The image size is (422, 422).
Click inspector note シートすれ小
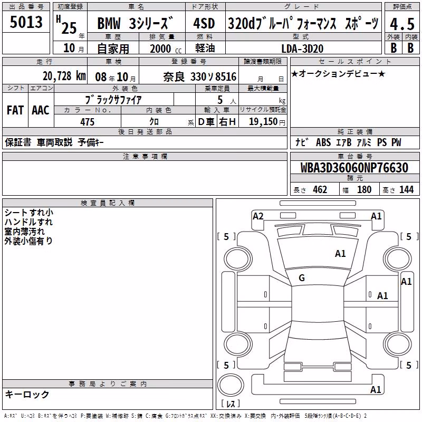pos(29,213)
